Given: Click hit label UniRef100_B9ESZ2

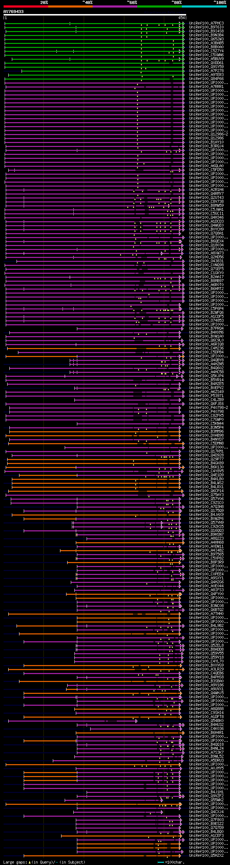Looking at the screenshot, I should (x=206, y=824).
